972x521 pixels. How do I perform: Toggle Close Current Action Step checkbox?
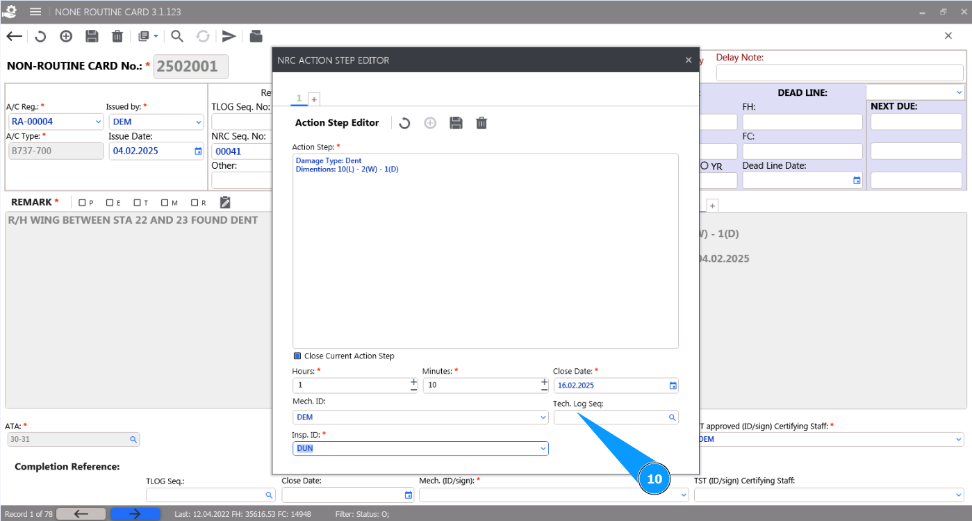point(297,356)
